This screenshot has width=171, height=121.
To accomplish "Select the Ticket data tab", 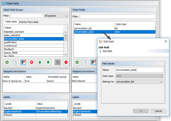I will tap(11, 22).
